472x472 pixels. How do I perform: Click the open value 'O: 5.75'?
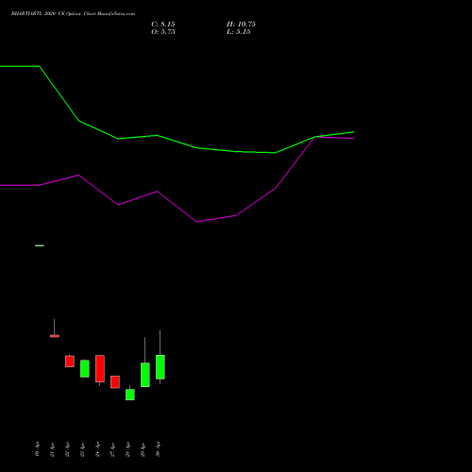pos(163,32)
